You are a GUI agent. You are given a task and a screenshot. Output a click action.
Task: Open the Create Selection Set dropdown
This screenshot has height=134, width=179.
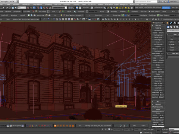click(x=60, y=8)
